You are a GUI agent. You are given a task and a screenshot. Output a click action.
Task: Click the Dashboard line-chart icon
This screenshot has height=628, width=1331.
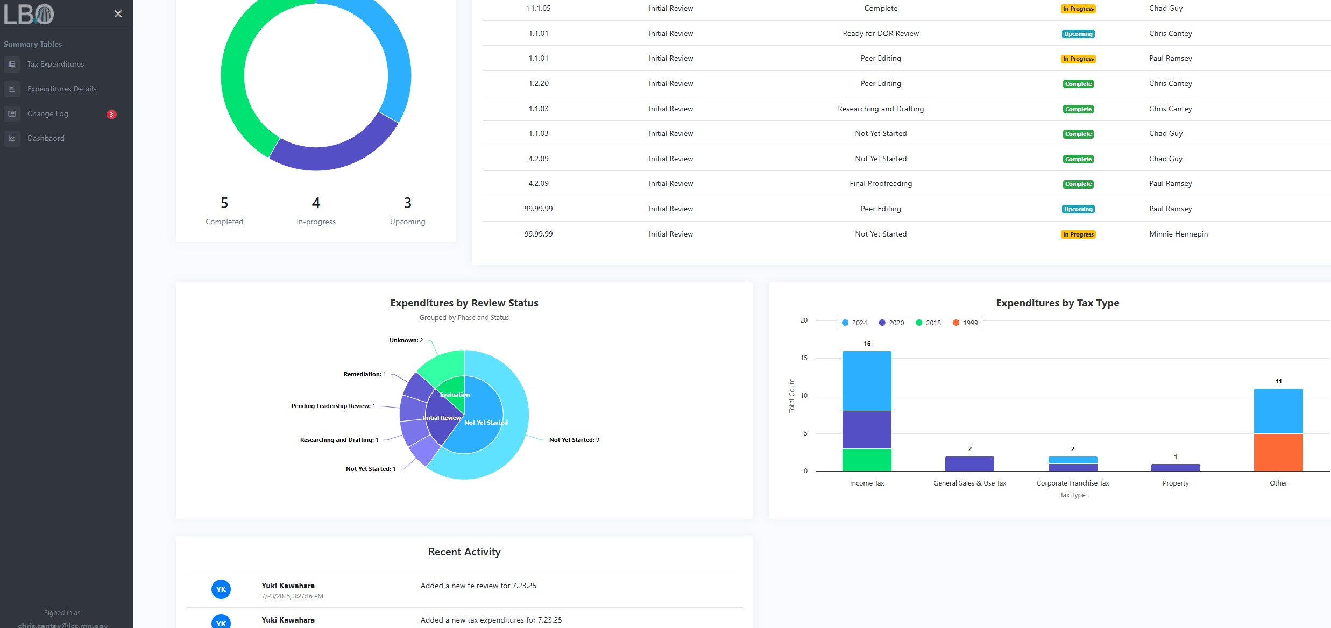click(x=12, y=138)
